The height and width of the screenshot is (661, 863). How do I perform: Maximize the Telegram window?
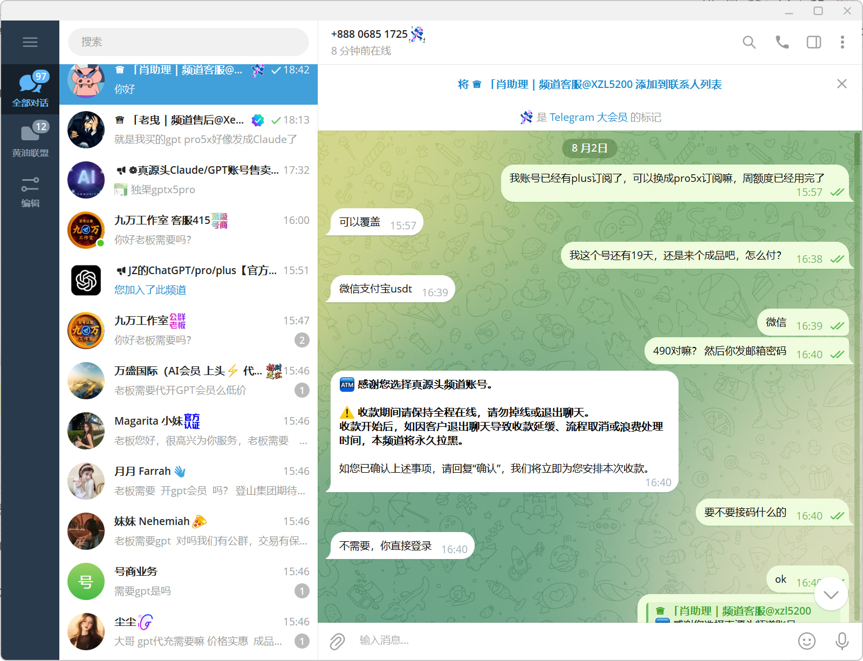click(818, 11)
